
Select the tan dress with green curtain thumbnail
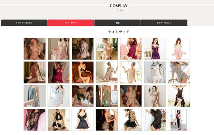35,72
